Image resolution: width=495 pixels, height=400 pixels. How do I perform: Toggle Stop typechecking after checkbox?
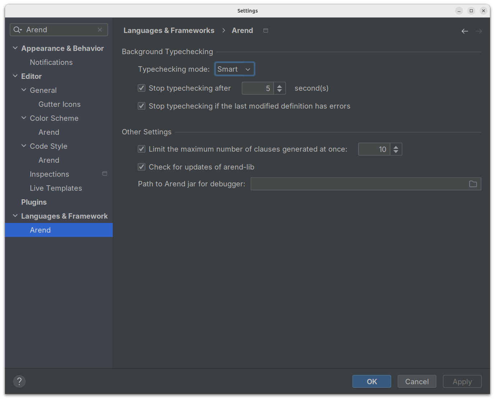[x=142, y=88]
